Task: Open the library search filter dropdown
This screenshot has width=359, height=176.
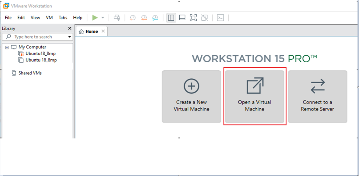Action: click(70, 37)
